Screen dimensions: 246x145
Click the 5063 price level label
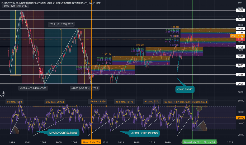(240, 20)
